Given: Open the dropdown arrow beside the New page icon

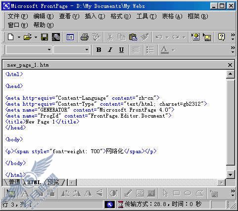Looking at the screenshot, I should coord(19,37).
